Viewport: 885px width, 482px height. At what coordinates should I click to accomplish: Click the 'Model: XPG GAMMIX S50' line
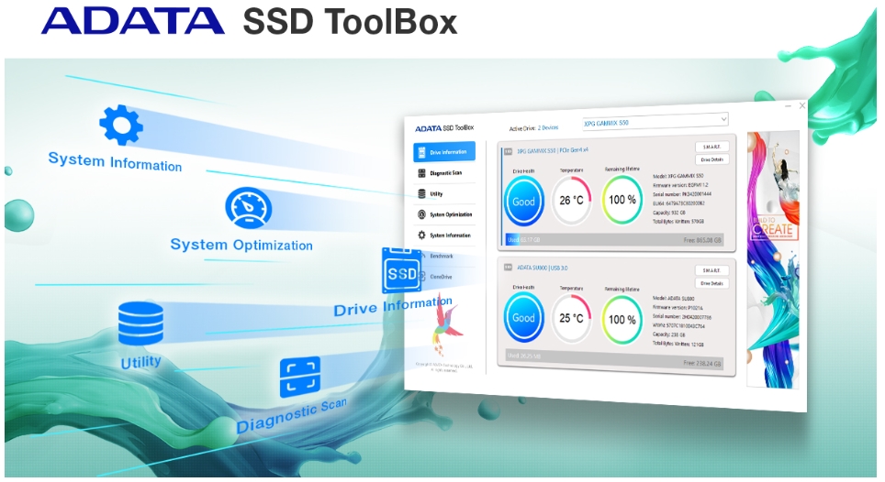pos(678,176)
